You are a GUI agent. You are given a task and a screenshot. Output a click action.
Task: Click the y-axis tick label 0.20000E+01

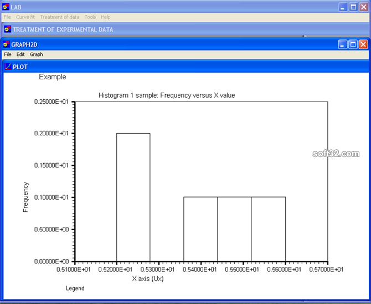click(x=51, y=133)
